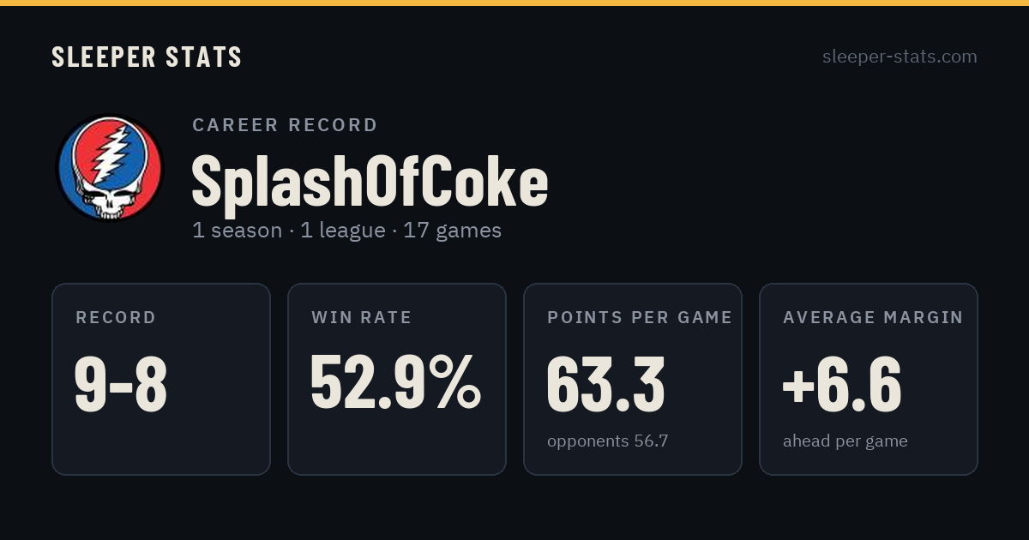Click the season, league, games summary line
The height and width of the screenshot is (540, 1029).
click(346, 231)
